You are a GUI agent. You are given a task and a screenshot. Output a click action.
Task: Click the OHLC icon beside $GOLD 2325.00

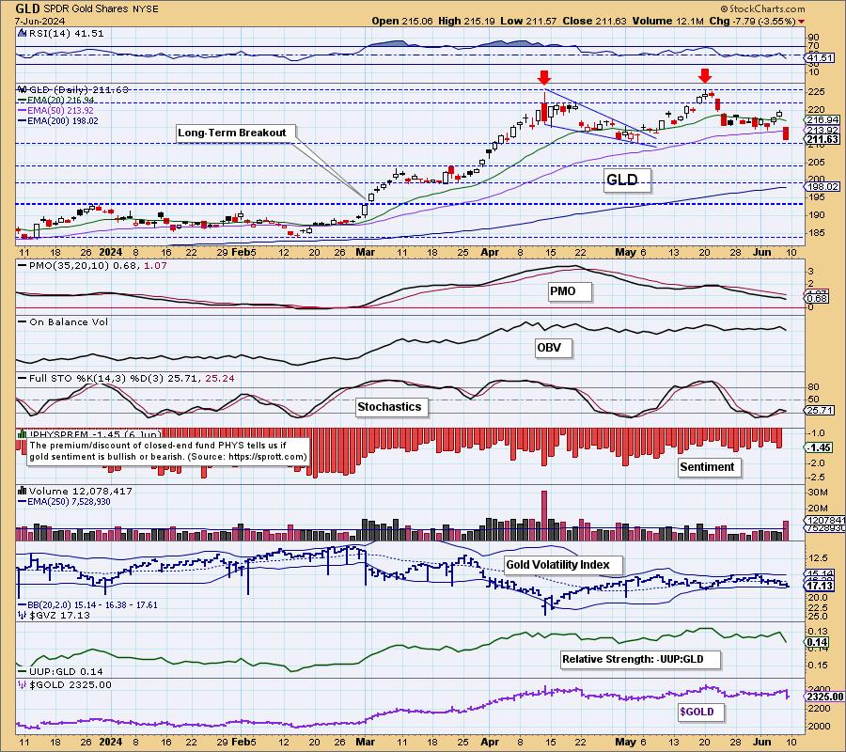pos(23,684)
